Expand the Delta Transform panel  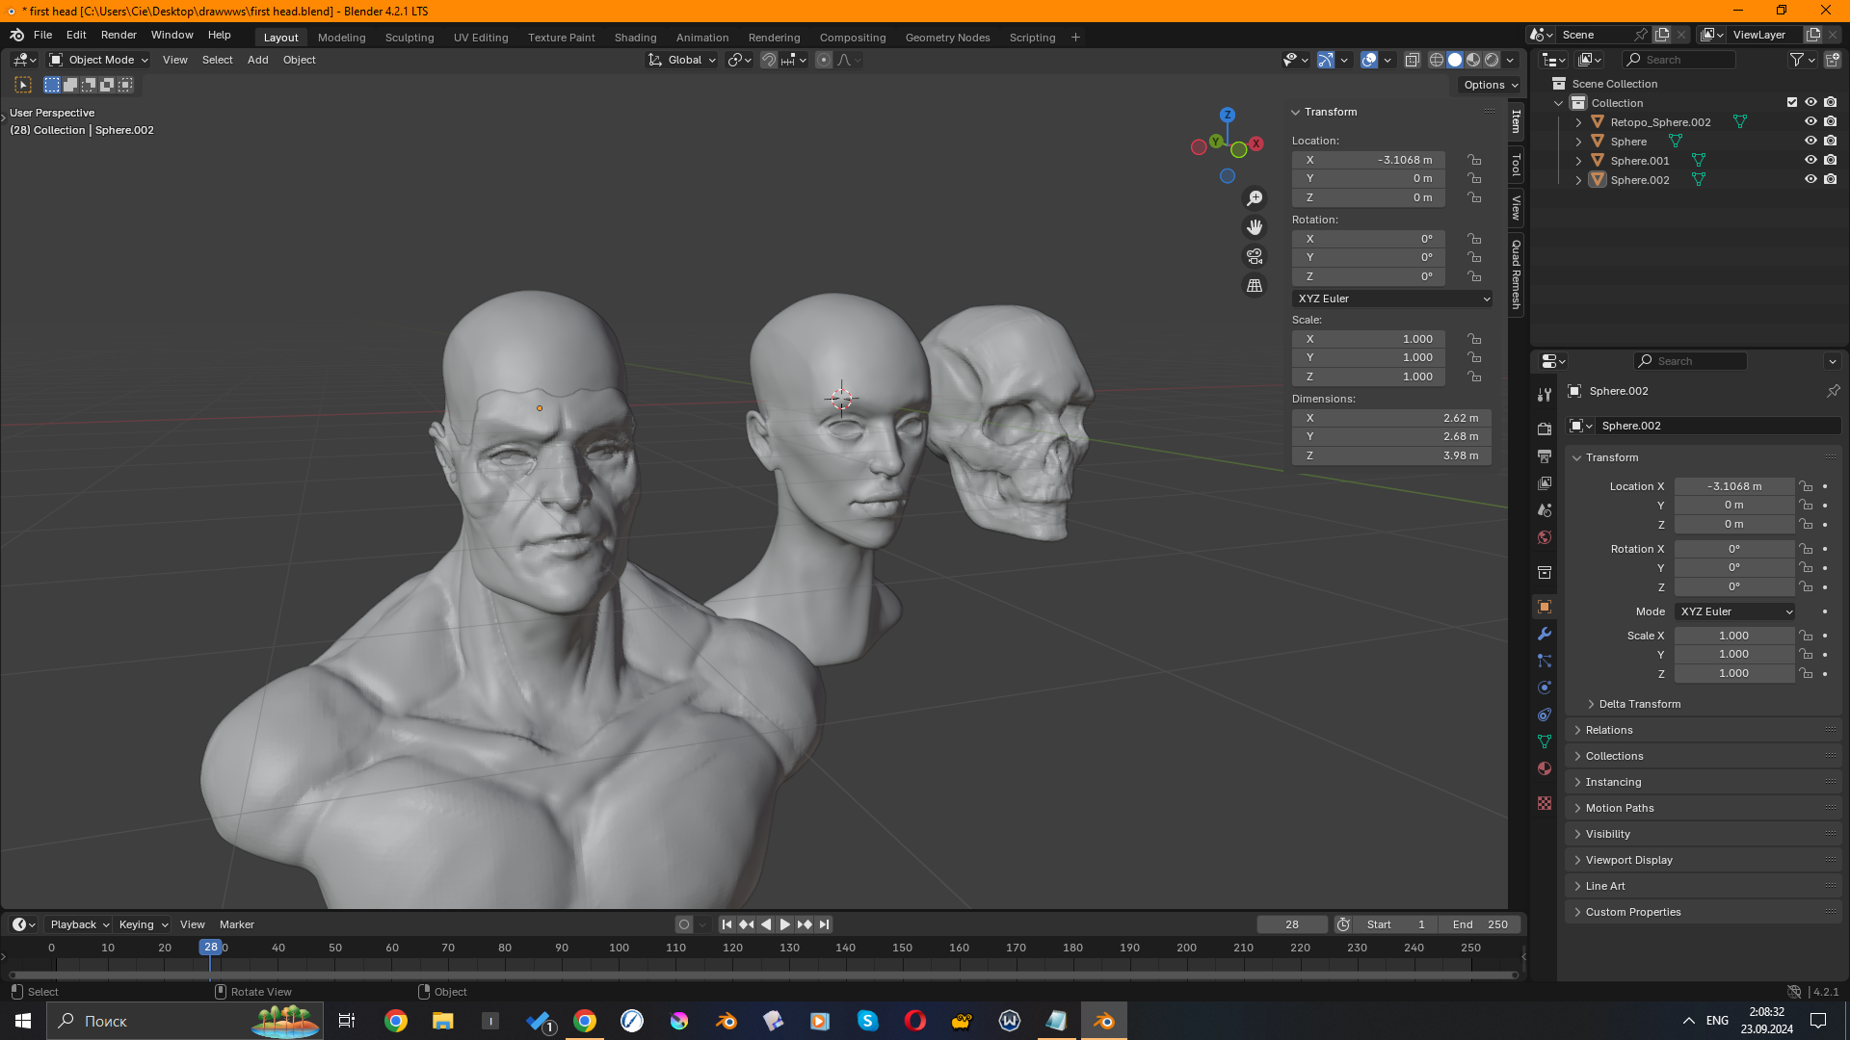[1639, 704]
